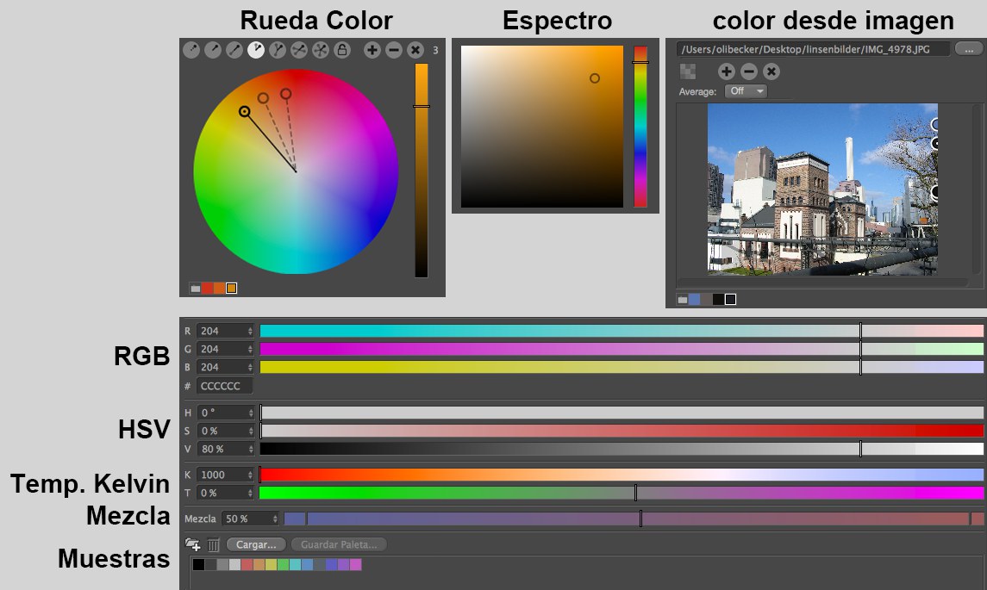Image resolution: width=987 pixels, height=590 pixels.
Task: Click the add swatch folder icon
Action: (193, 544)
